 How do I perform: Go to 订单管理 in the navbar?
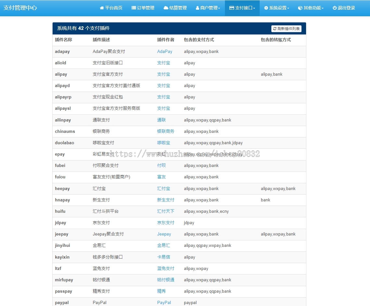click(146, 8)
